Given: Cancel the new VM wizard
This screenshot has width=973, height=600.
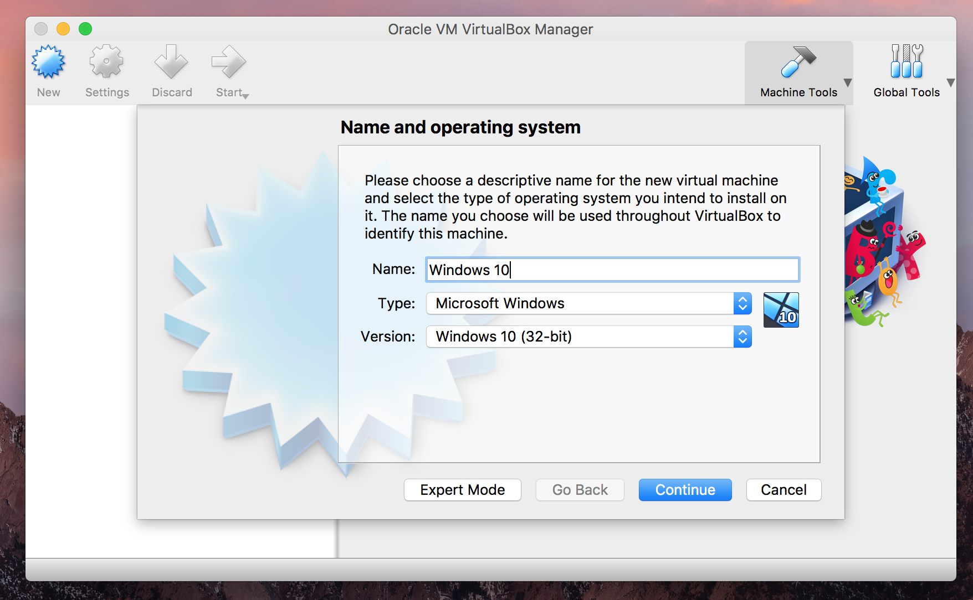Looking at the screenshot, I should 783,490.
